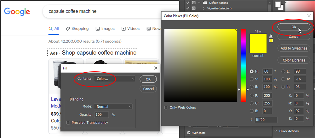Open the blending Mode dropdown

113,107
